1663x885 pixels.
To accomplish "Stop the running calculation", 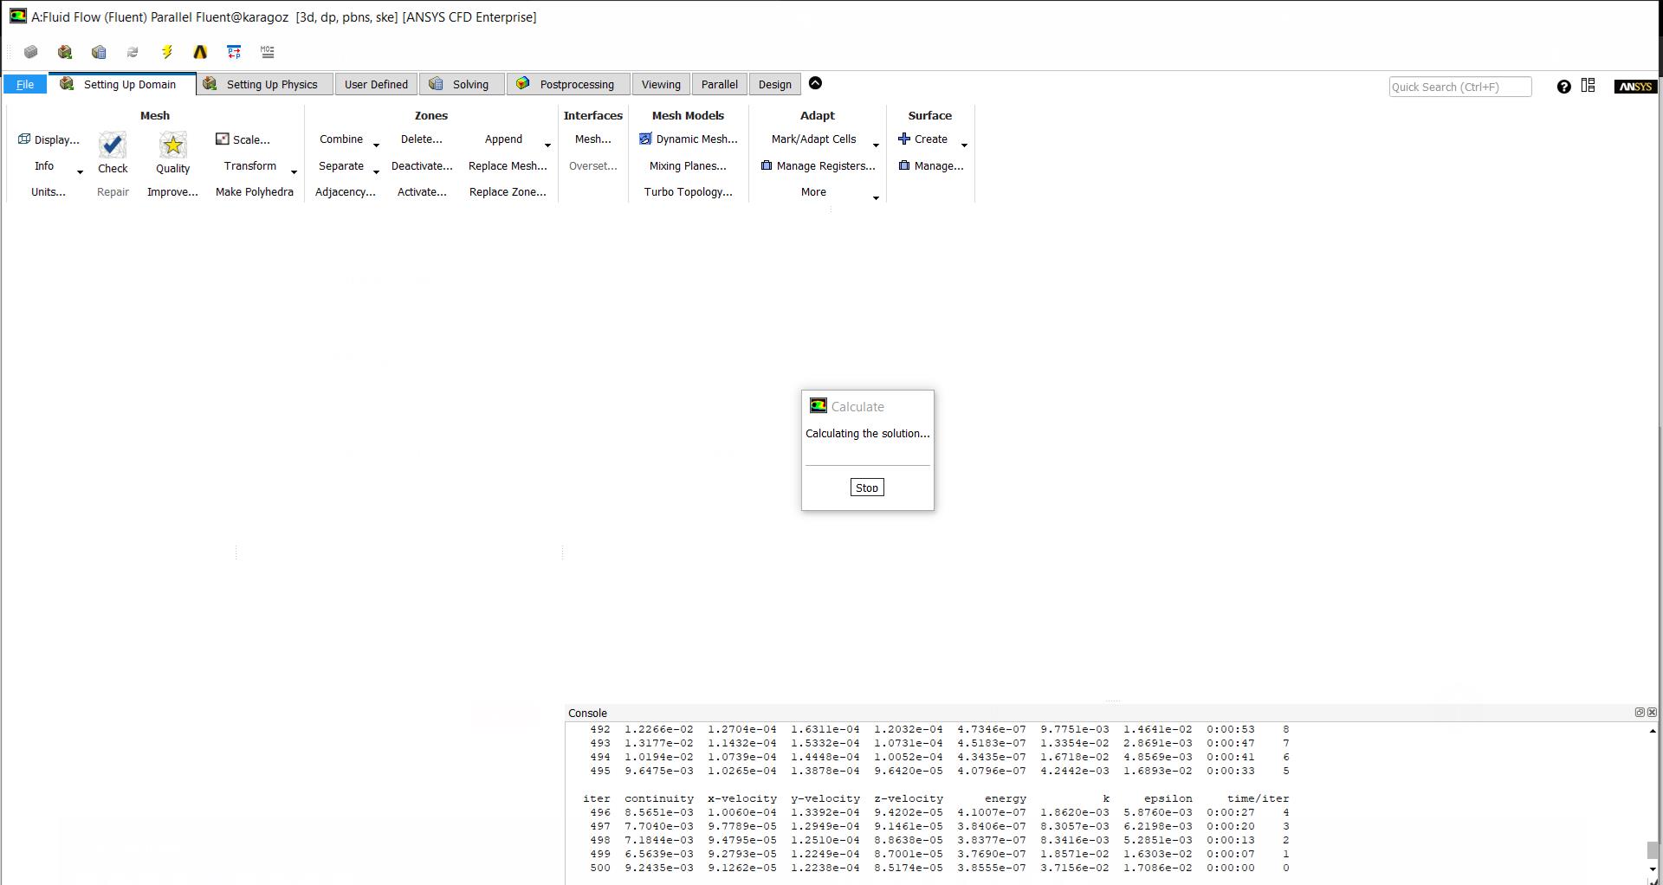I will (x=867, y=488).
